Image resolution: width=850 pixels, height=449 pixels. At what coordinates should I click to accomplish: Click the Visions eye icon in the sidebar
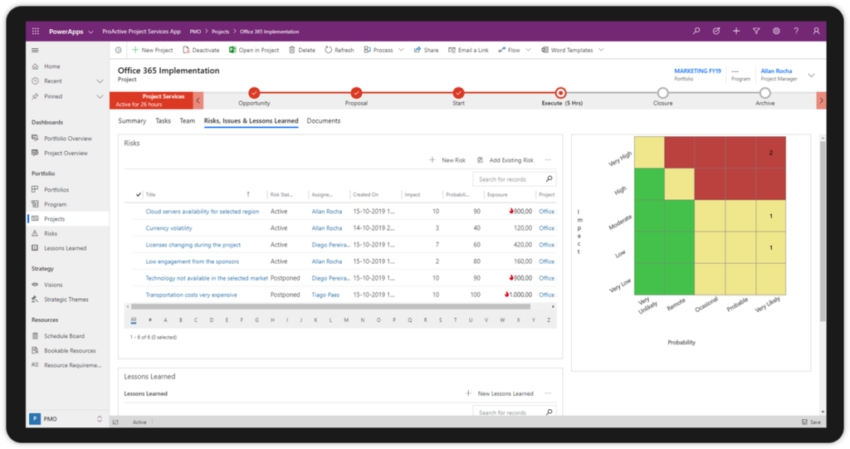(x=35, y=284)
